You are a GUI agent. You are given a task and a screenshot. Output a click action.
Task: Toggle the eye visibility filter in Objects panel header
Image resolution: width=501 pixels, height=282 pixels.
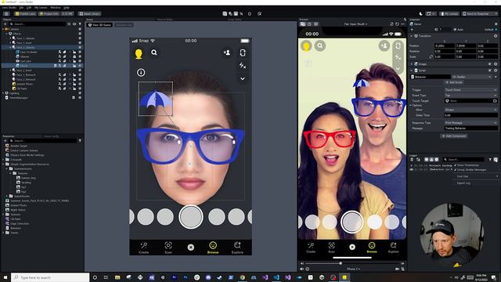tap(74, 24)
